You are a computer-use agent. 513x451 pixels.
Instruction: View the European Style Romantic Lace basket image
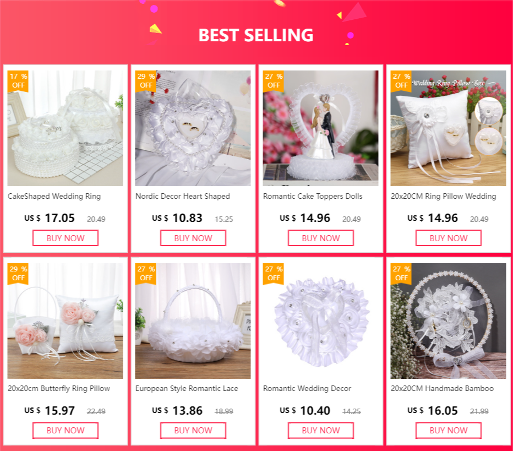193,320
